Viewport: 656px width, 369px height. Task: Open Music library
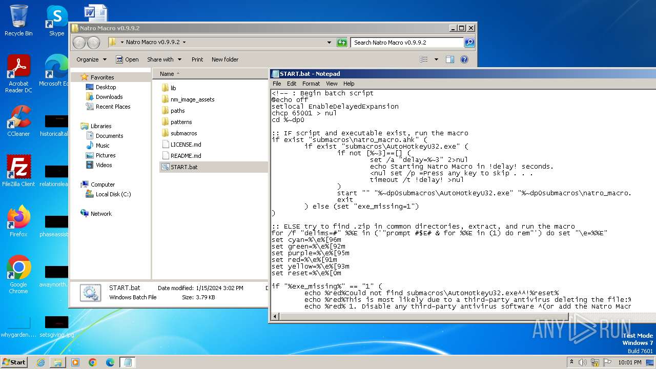click(x=102, y=146)
